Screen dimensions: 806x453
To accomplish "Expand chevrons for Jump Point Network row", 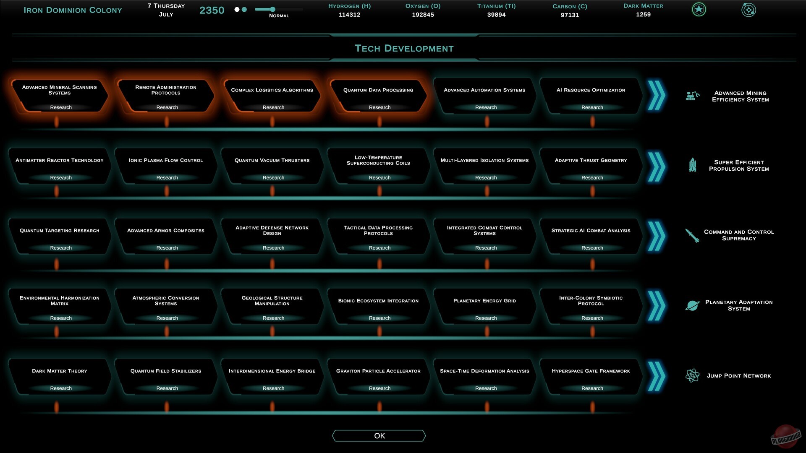I will [x=656, y=376].
